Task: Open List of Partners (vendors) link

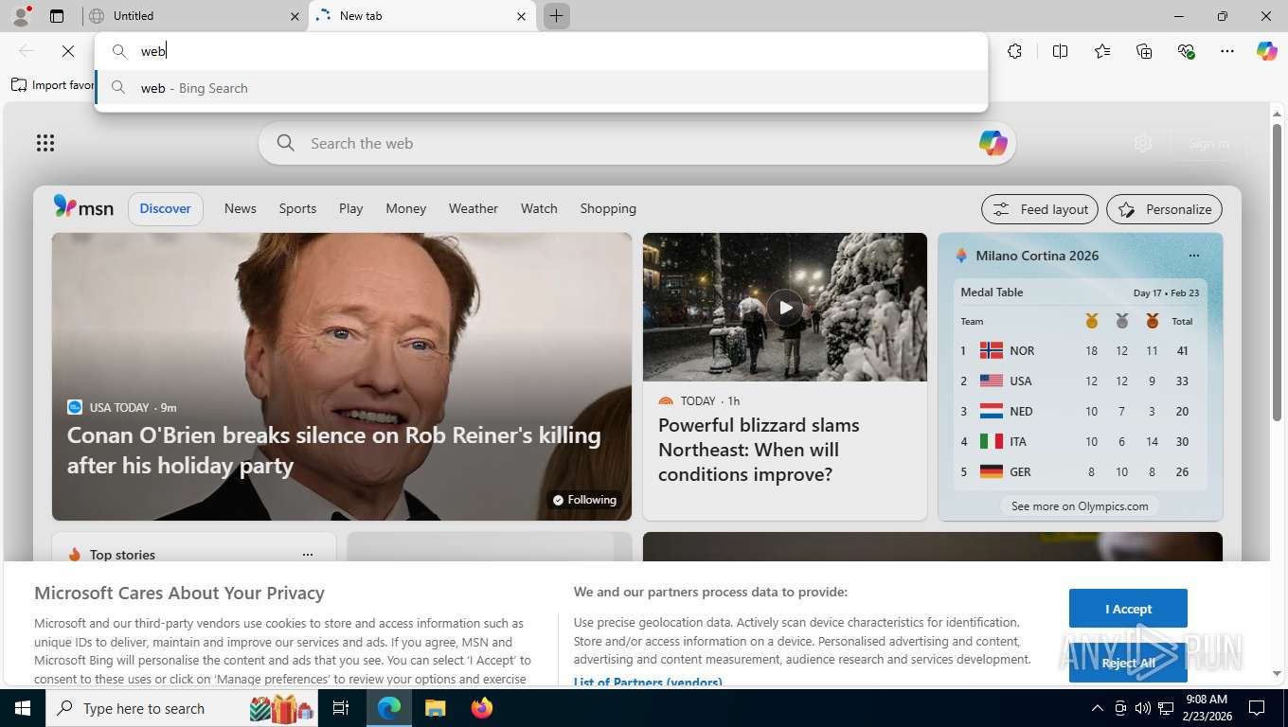Action: [648, 682]
